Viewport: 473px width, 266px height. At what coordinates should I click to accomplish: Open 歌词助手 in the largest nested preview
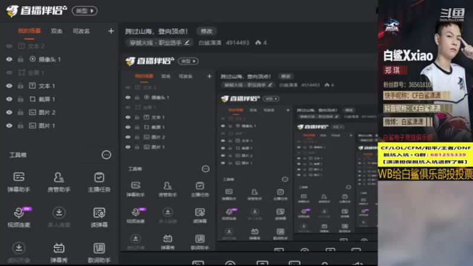pyautogui.click(x=200, y=242)
